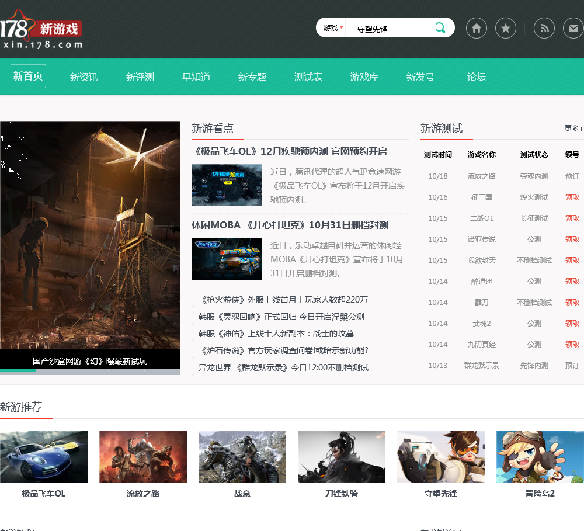Expand the 游戏 search category dropdown

333,27
